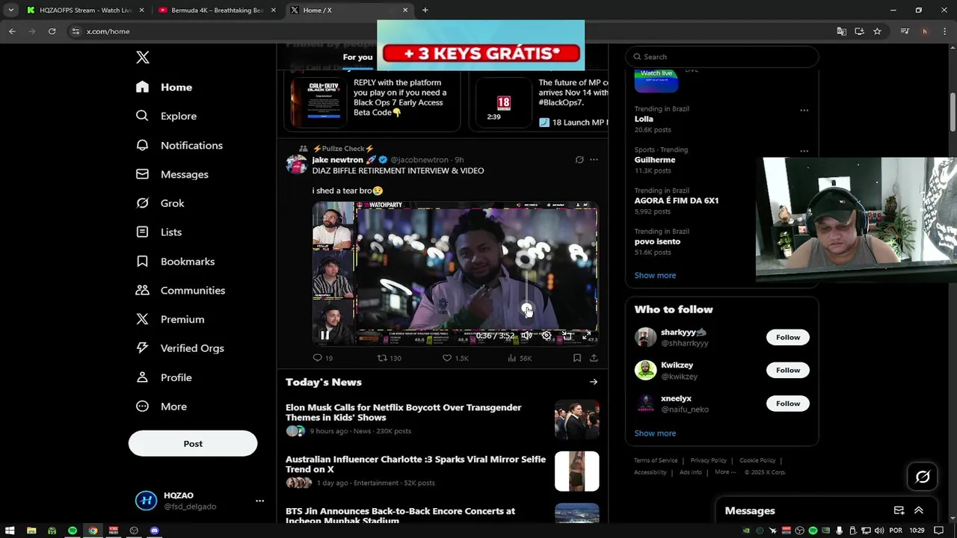The width and height of the screenshot is (957, 538).
Task: Open the More menu in sidebar
Action: click(x=161, y=406)
